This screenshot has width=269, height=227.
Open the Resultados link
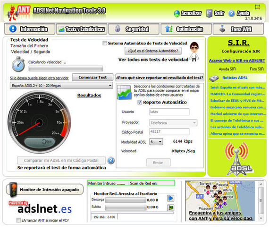(89, 95)
